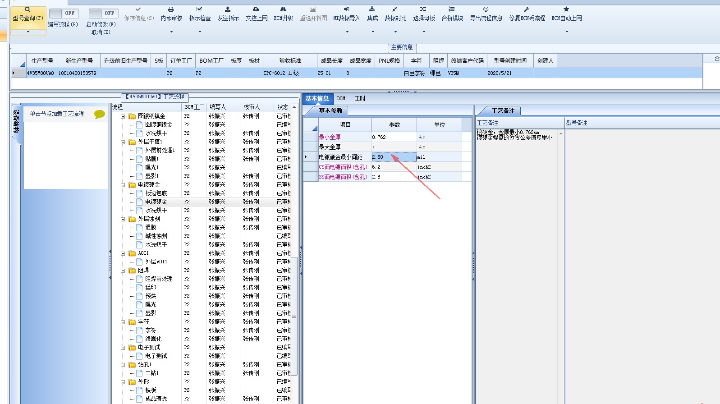Select the 工艺备注 tab

point(503,110)
